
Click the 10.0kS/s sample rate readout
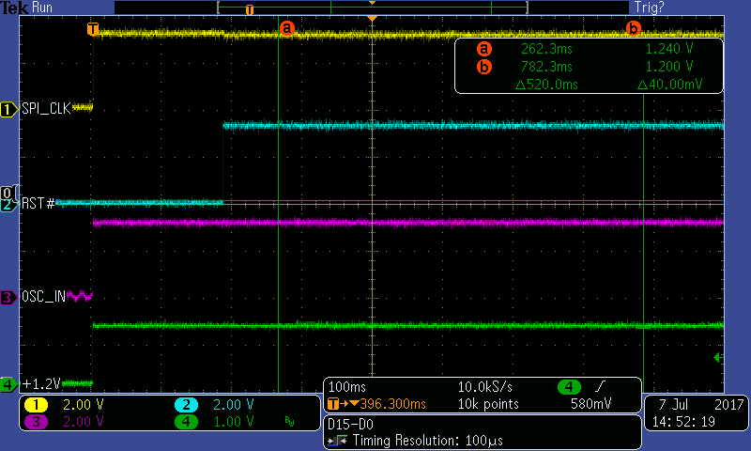point(484,387)
